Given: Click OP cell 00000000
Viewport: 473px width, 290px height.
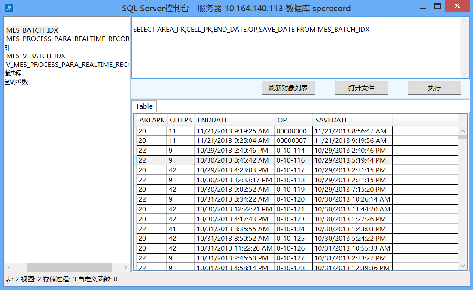Looking at the screenshot, I should tap(293, 131).
